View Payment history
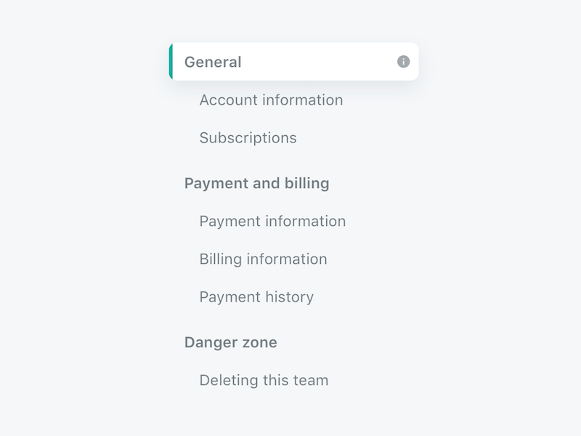This screenshot has height=436, width=581. click(256, 297)
